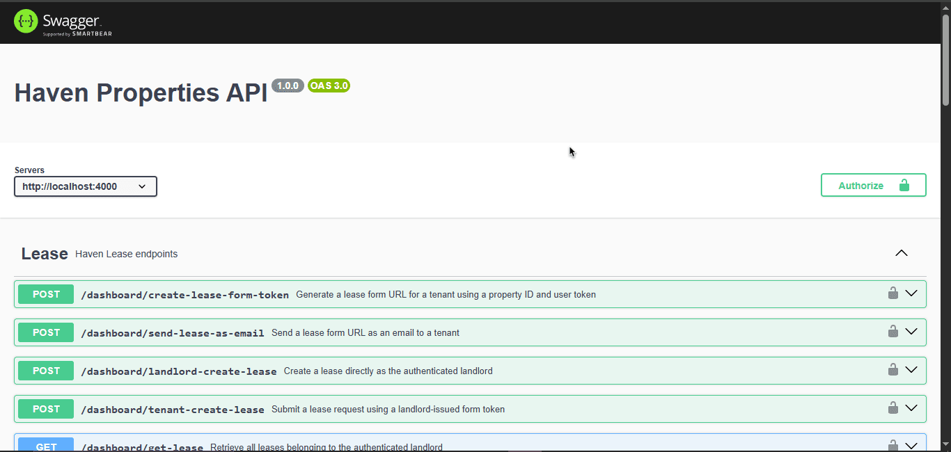Click lock icon on tenant-create-lease row
The image size is (951, 452).
tap(893, 408)
